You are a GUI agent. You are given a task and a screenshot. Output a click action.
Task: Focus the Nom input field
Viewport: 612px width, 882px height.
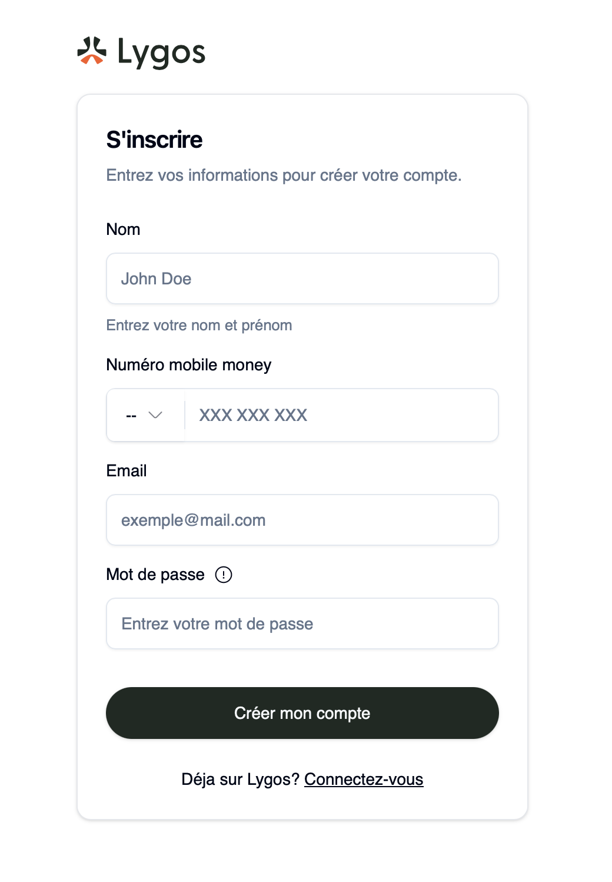click(302, 278)
